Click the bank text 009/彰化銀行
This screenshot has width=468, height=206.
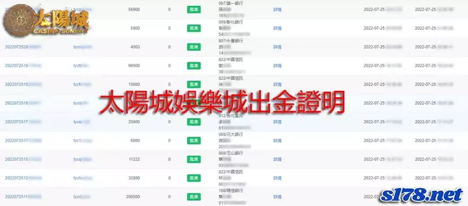tap(231, 22)
